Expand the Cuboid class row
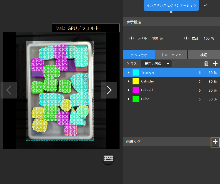220x184 pixels. (x=128, y=90)
